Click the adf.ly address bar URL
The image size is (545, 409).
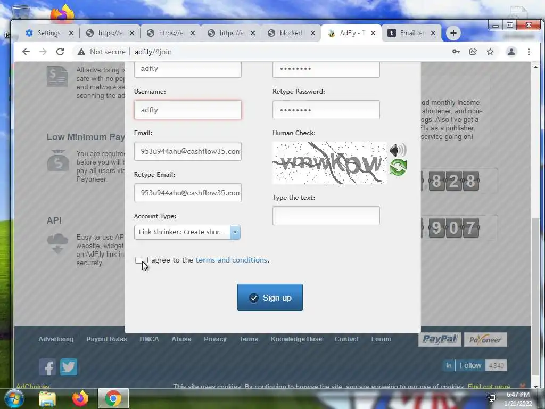pos(153,52)
